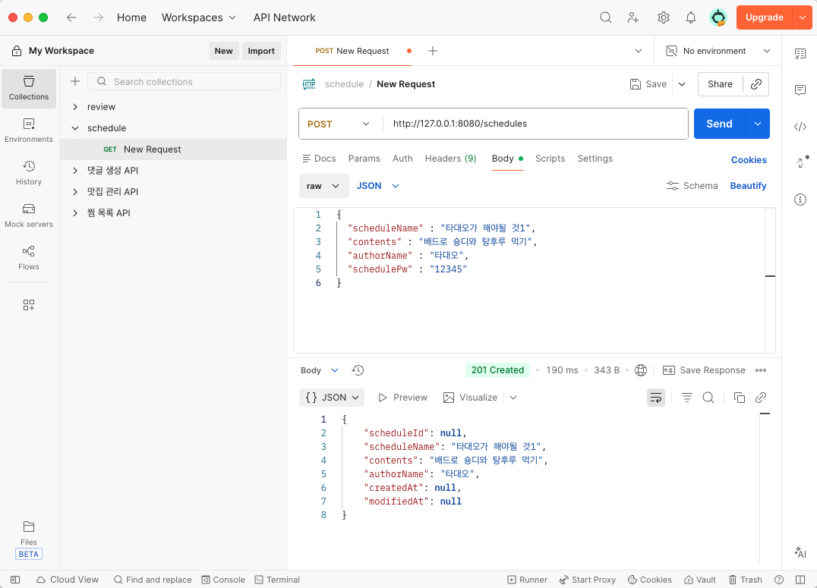Viewport: 817px width, 588px height.
Task: Switch to the Scripts tab
Action: (550, 159)
